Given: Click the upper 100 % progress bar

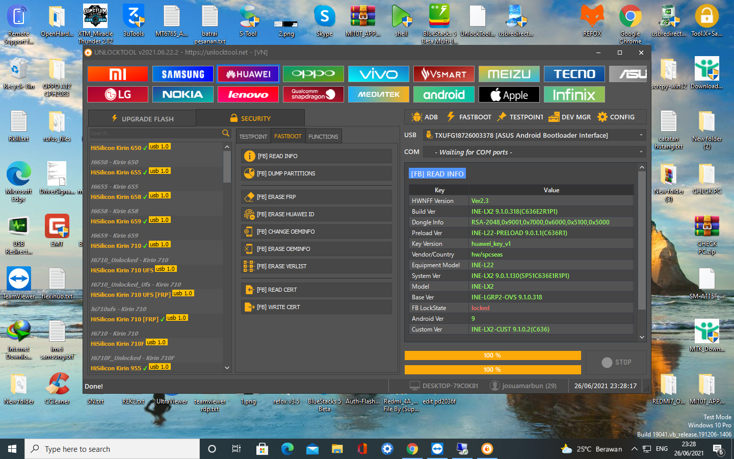Looking at the screenshot, I should click(x=492, y=355).
